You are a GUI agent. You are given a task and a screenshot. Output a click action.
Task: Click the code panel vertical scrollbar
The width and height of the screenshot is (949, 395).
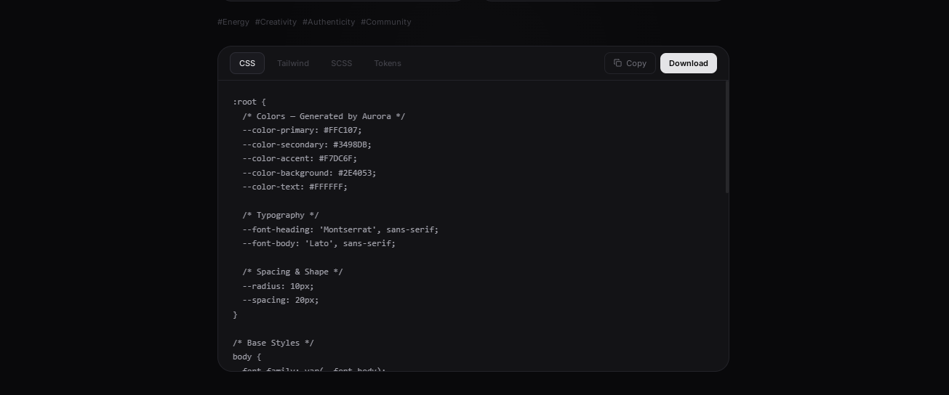(726, 138)
